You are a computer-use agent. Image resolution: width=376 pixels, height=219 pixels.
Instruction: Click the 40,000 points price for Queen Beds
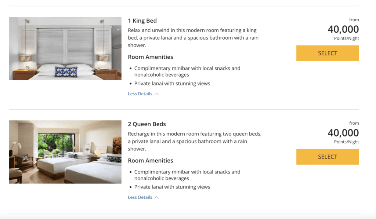click(x=343, y=133)
